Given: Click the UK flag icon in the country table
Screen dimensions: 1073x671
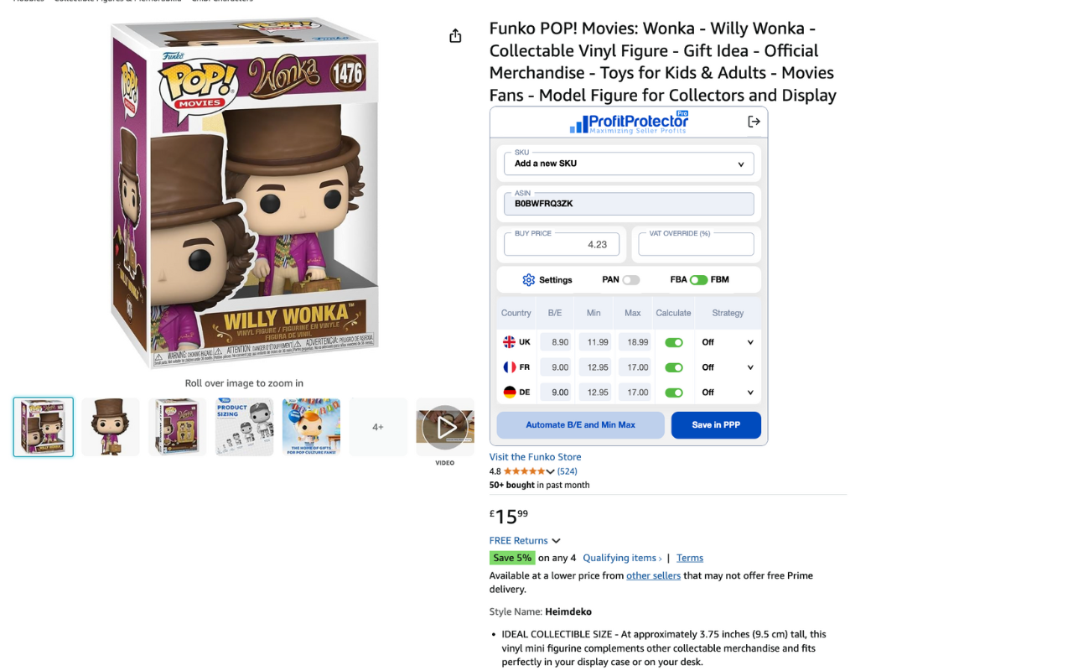Looking at the screenshot, I should click(x=509, y=342).
